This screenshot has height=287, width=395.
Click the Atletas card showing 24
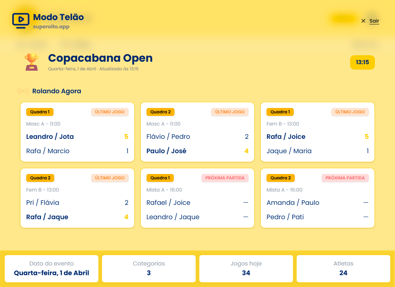point(343,268)
